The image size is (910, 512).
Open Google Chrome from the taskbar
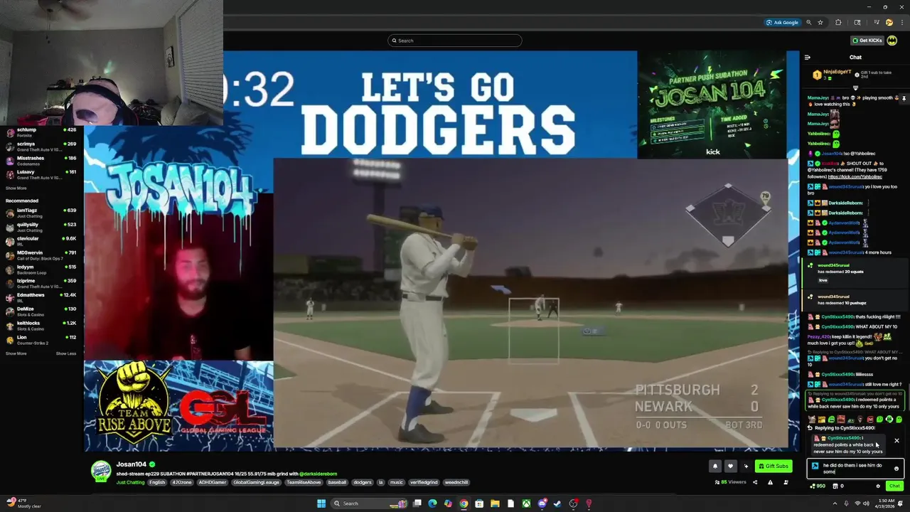click(464, 503)
